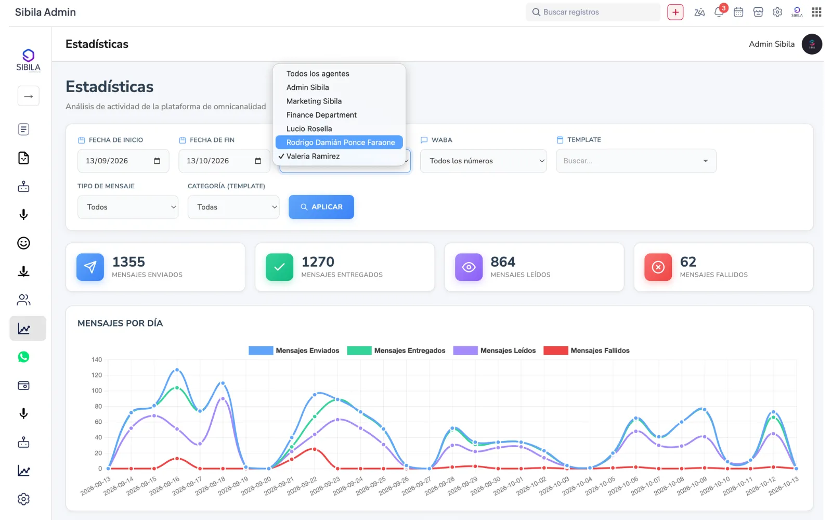This screenshot has width=832, height=520.
Task: Open notifications bell with 3 badge
Action: click(719, 12)
